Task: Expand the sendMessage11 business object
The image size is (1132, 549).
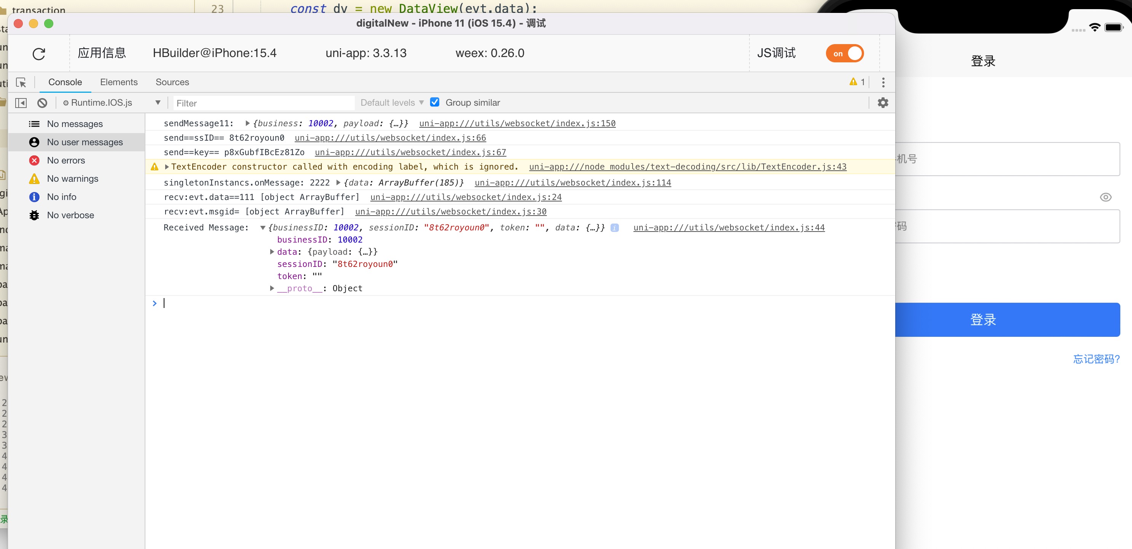Action: pyautogui.click(x=247, y=123)
